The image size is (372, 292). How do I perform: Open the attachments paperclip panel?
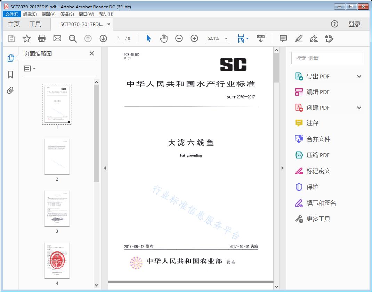tap(10, 91)
